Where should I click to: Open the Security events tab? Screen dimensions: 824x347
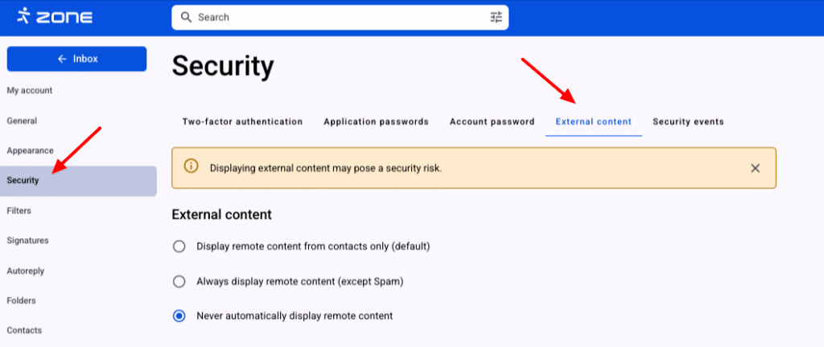[x=688, y=122]
